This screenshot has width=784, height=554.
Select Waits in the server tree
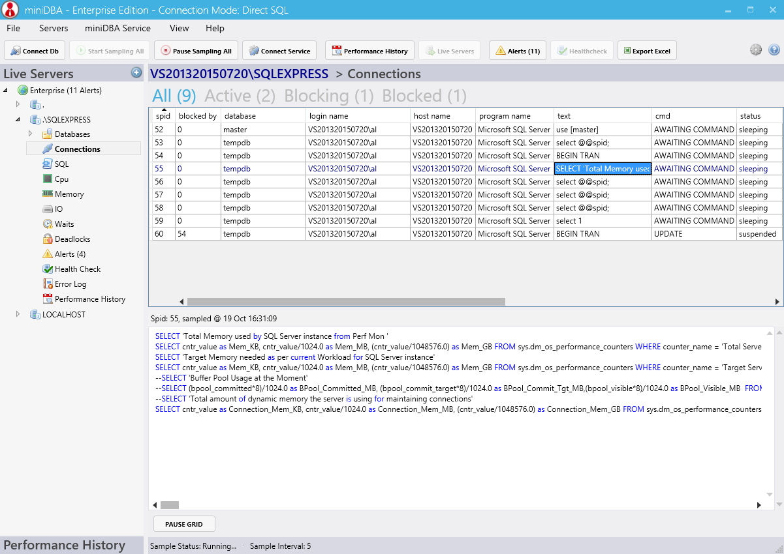[65, 224]
